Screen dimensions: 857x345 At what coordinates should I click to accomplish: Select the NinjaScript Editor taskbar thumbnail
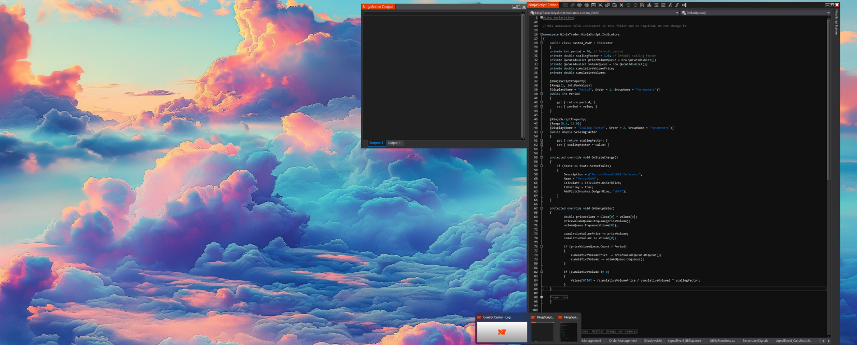569,328
